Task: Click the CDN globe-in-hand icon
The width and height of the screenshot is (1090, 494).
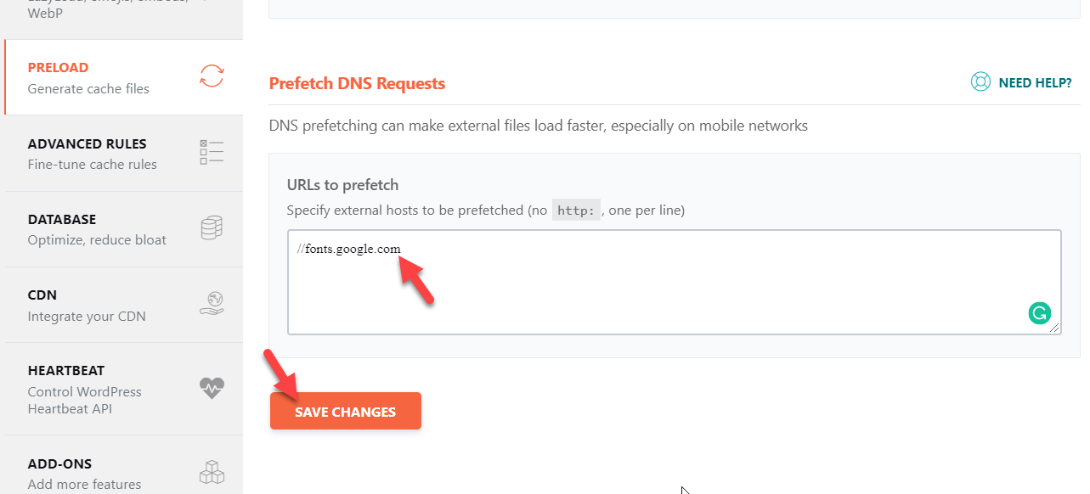Action: (212, 304)
